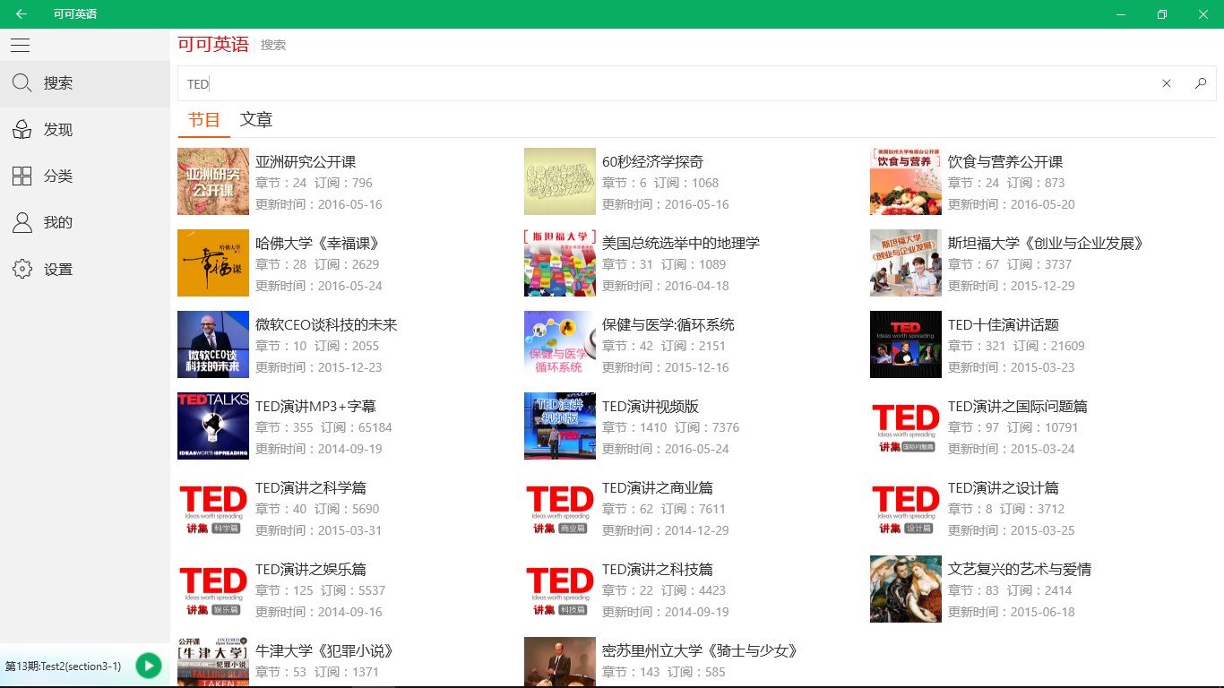The image size is (1224, 688).
Task: Clear the search box with X icon
Action: [1167, 83]
